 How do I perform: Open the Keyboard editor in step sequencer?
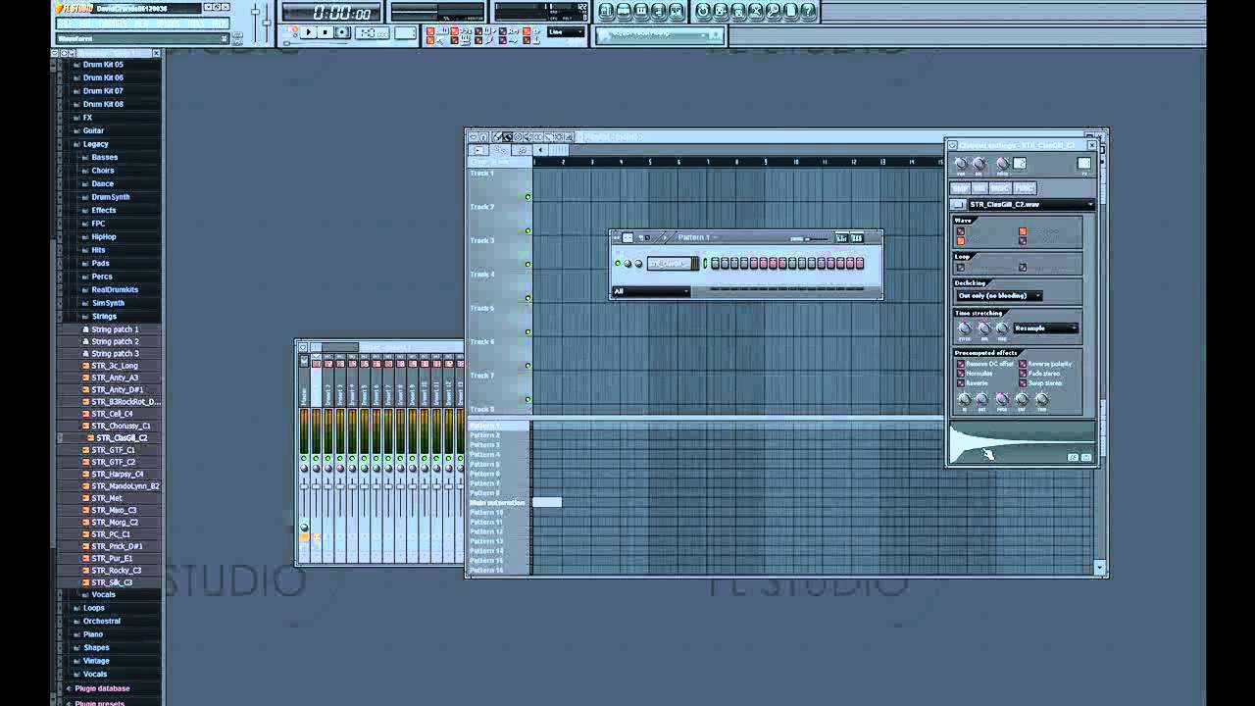click(857, 238)
